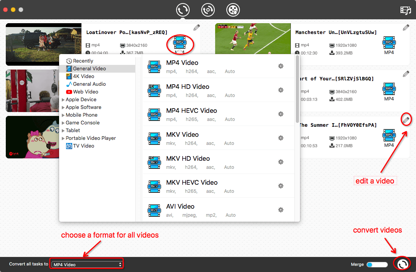Viewport: 416px width, 272px height.
Task: Open the Convert tab icon in top toolbar
Action: pyautogui.click(x=183, y=10)
